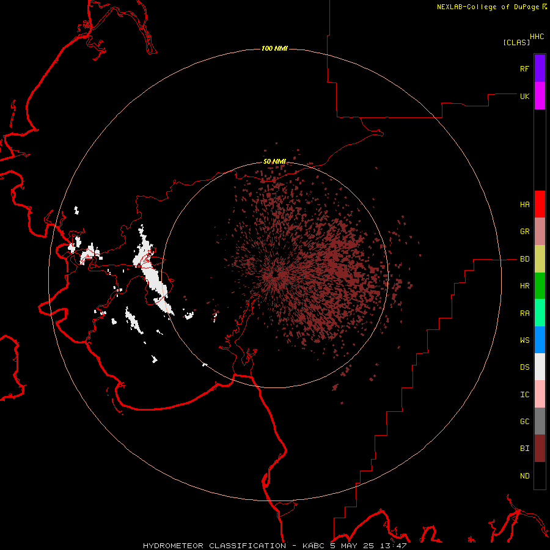Click the WS legend label

(x=524, y=340)
